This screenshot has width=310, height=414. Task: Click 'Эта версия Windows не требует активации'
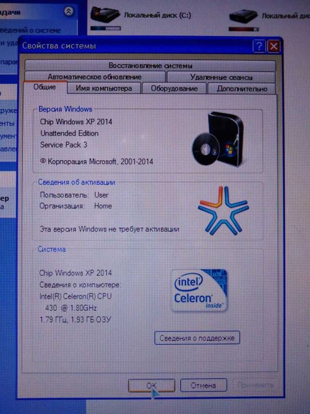coord(109,229)
